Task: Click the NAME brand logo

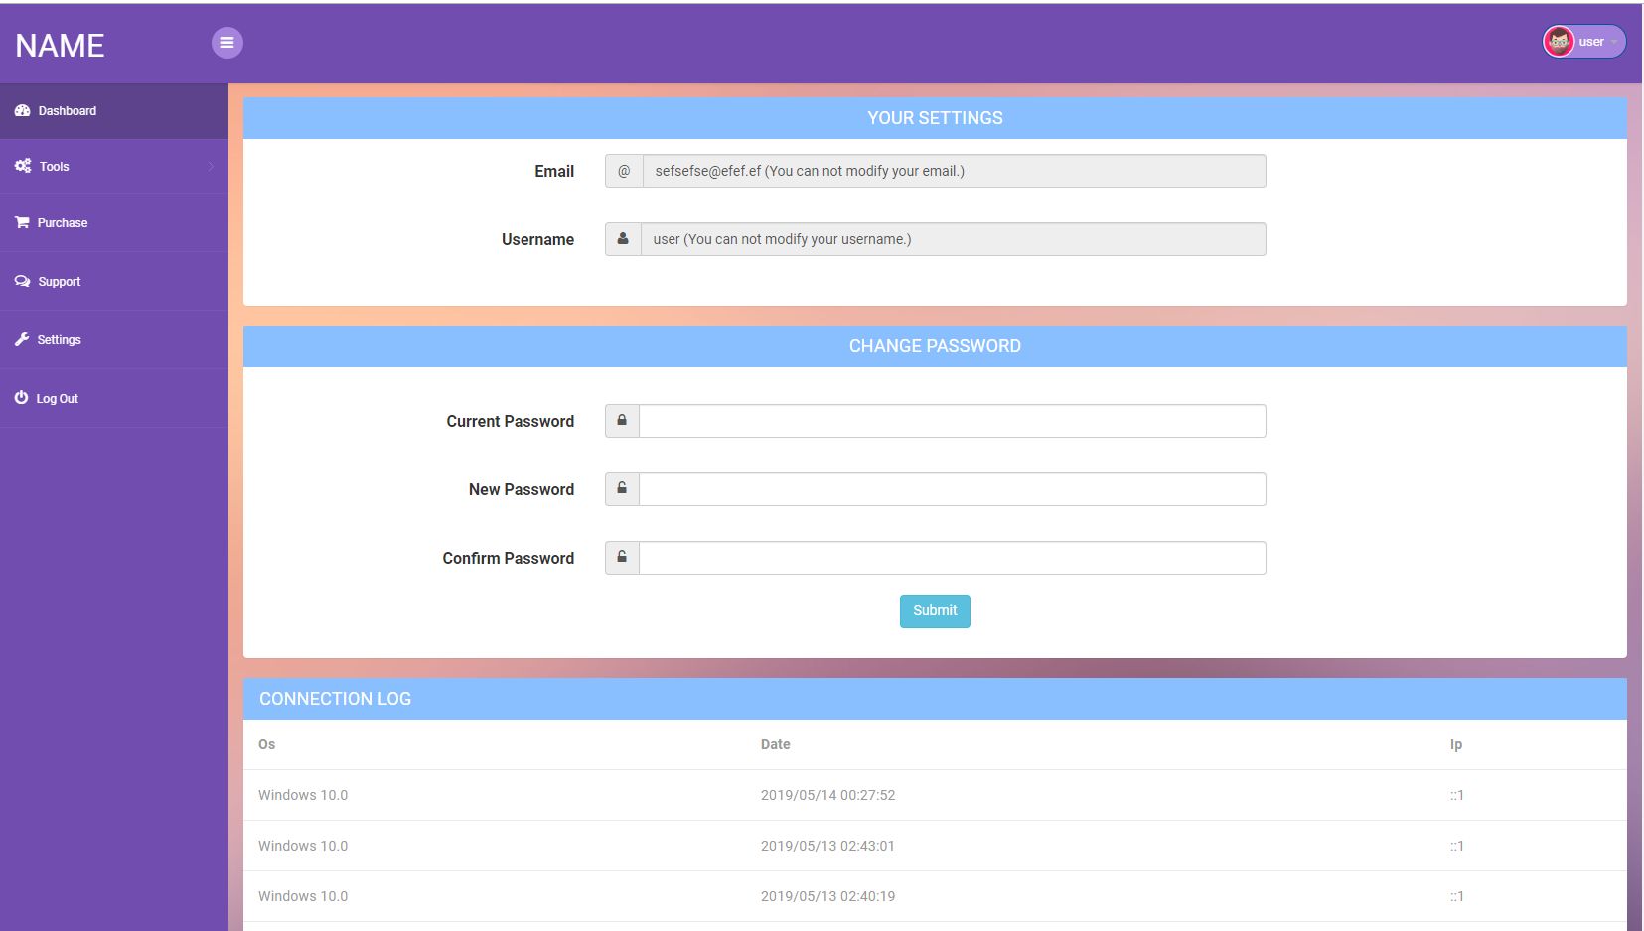Action: point(60,46)
